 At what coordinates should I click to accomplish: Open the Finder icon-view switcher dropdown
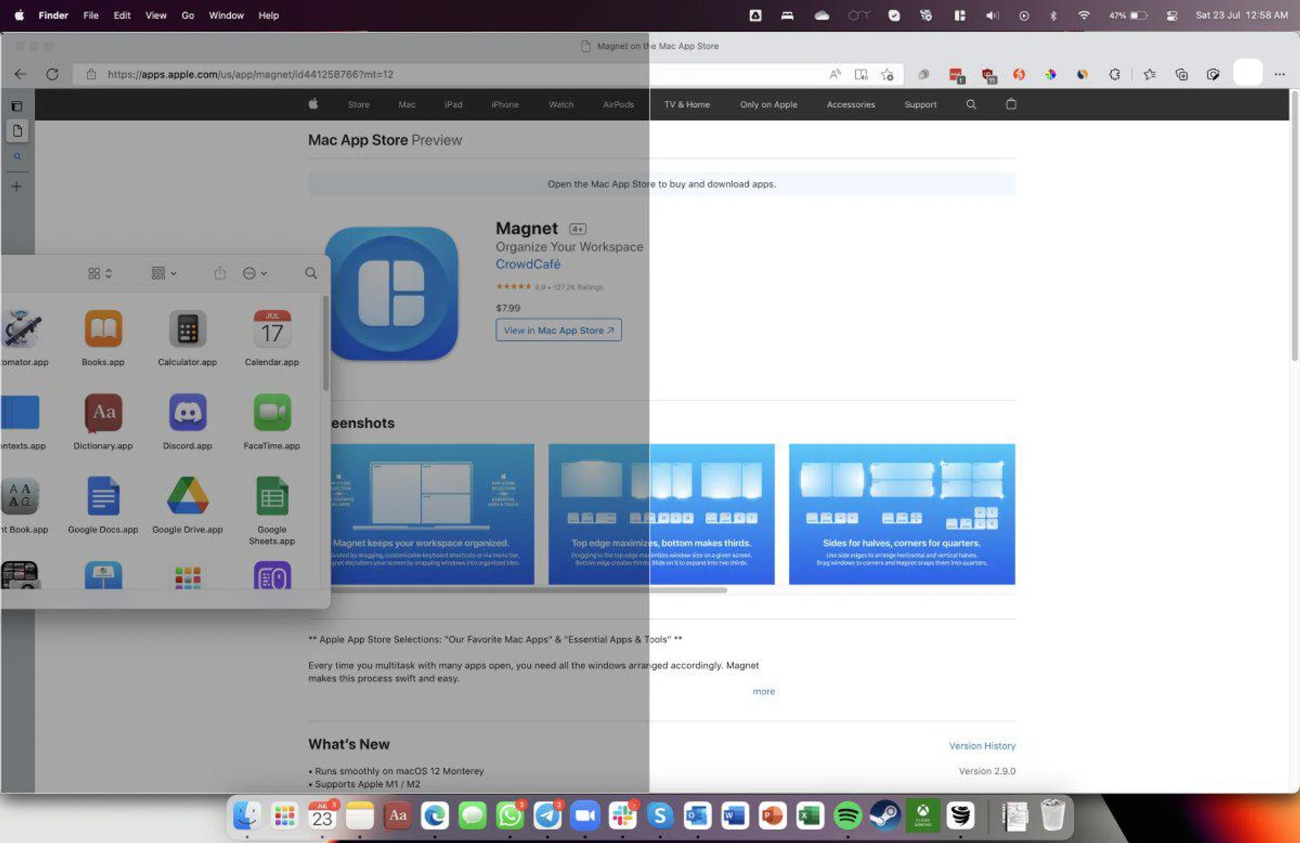pyautogui.click(x=100, y=273)
